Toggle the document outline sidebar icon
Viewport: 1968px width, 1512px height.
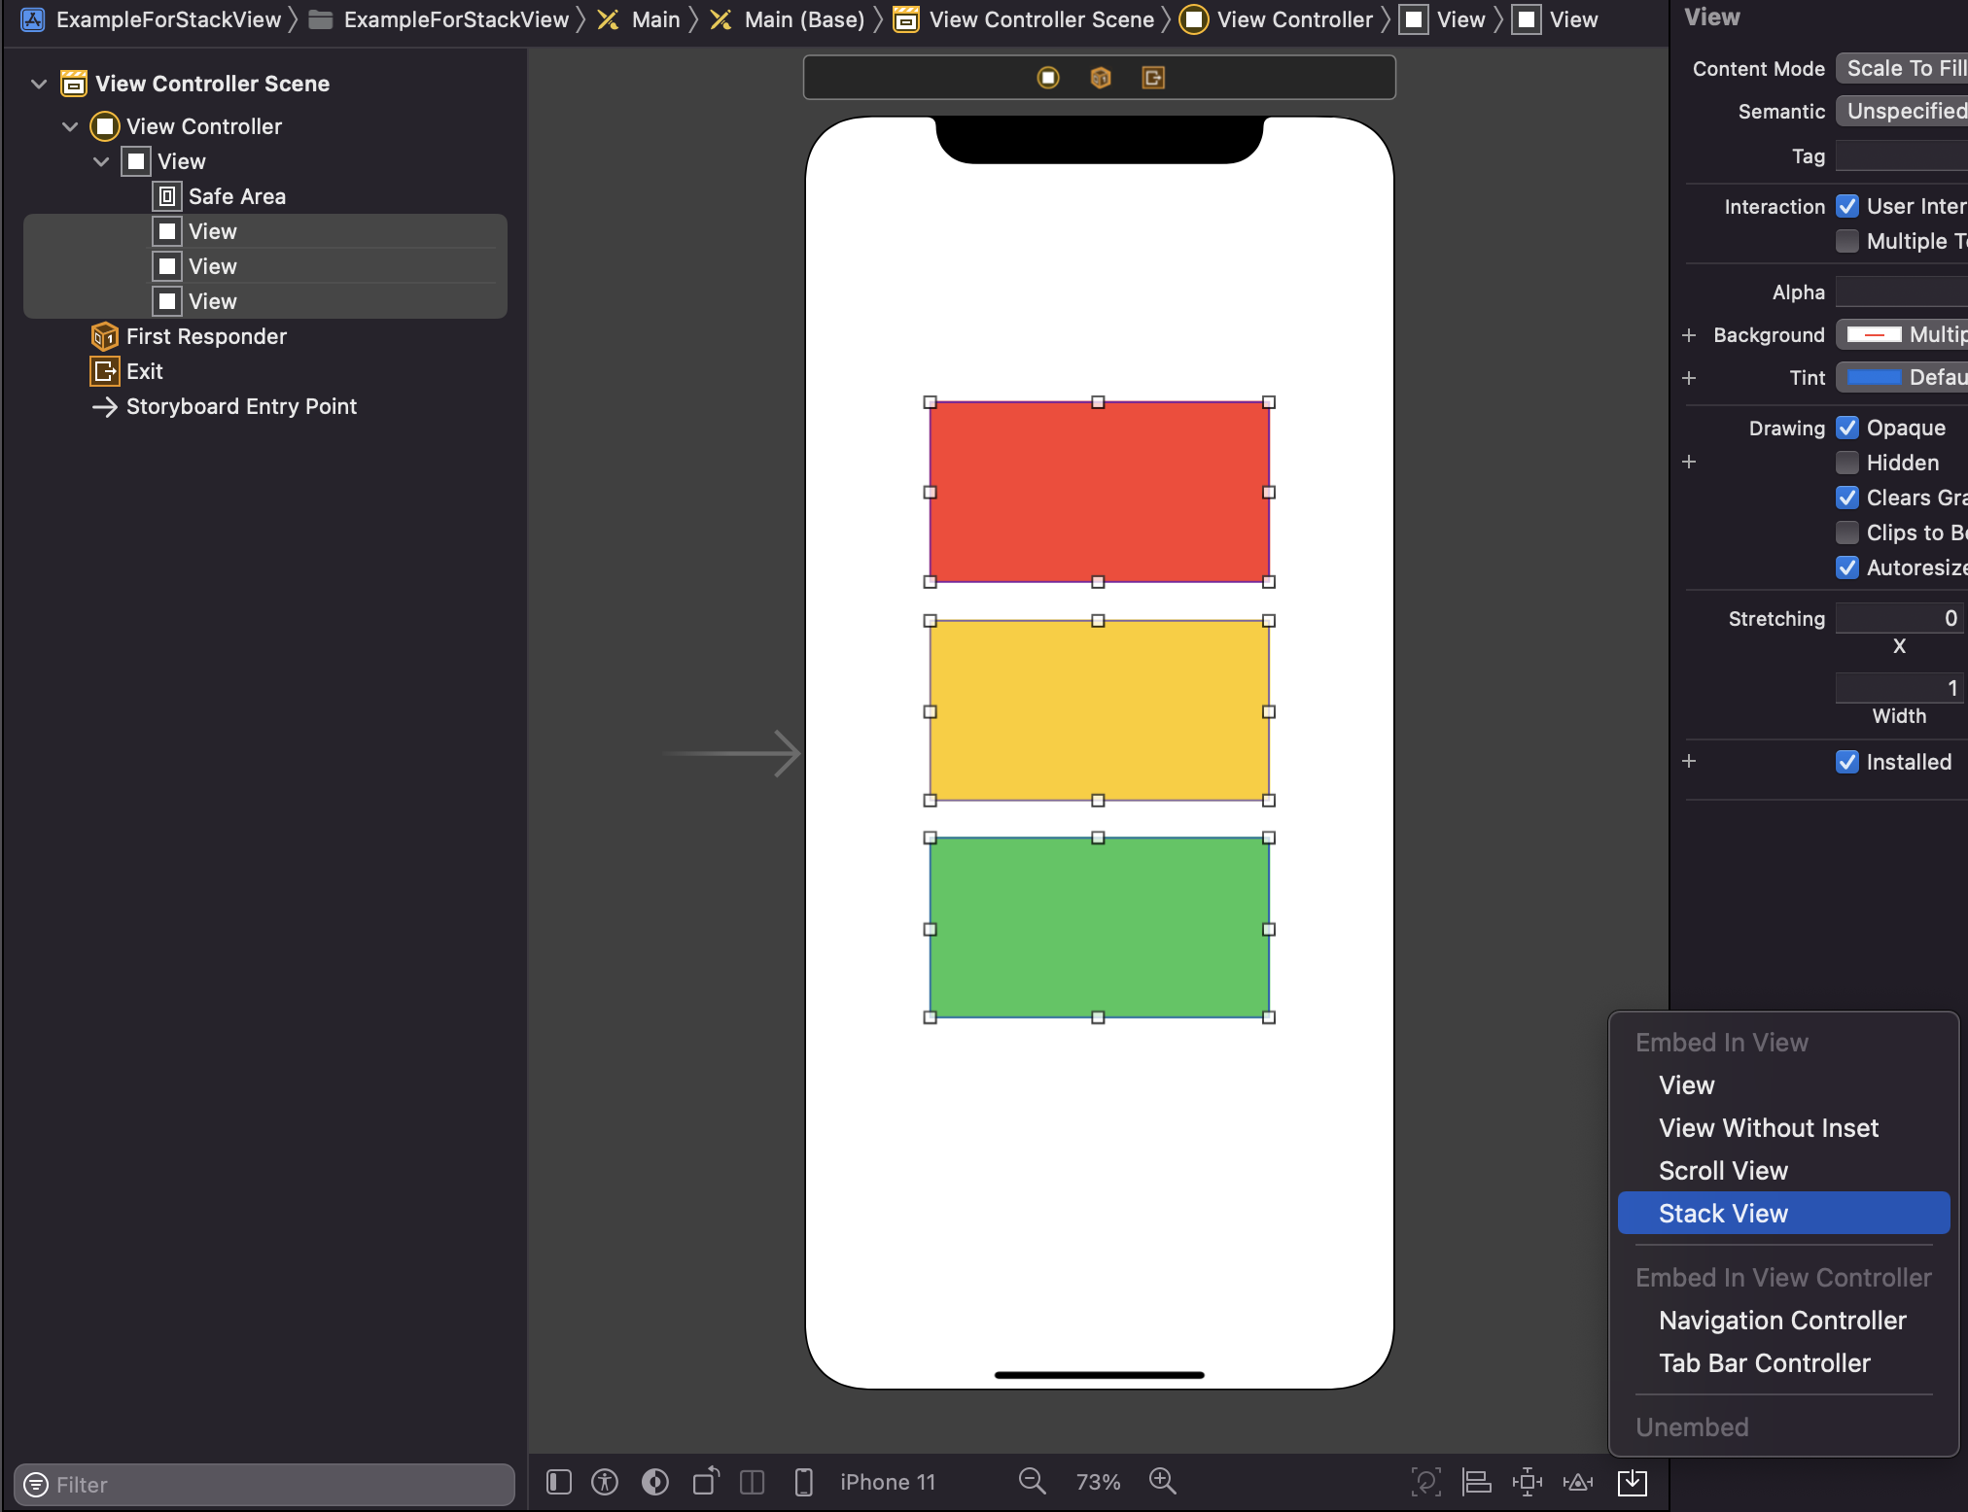(559, 1482)
